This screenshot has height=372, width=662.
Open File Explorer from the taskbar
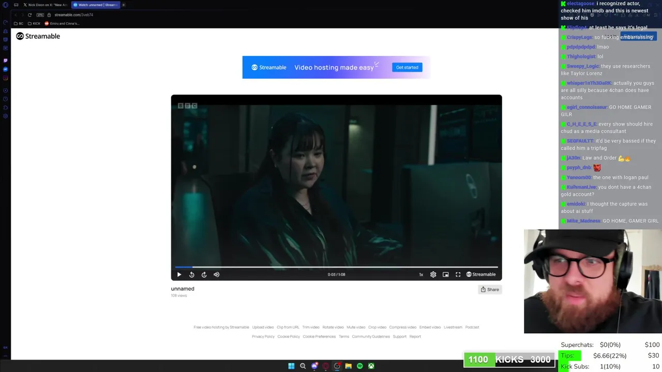pos(349,366)
